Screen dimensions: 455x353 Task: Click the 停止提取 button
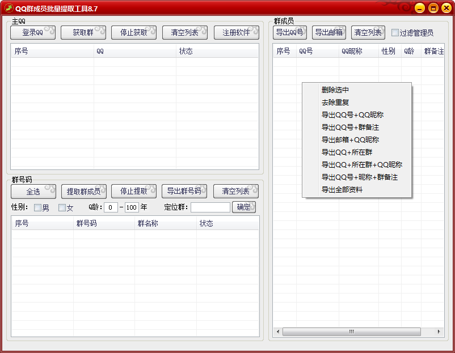134,192
